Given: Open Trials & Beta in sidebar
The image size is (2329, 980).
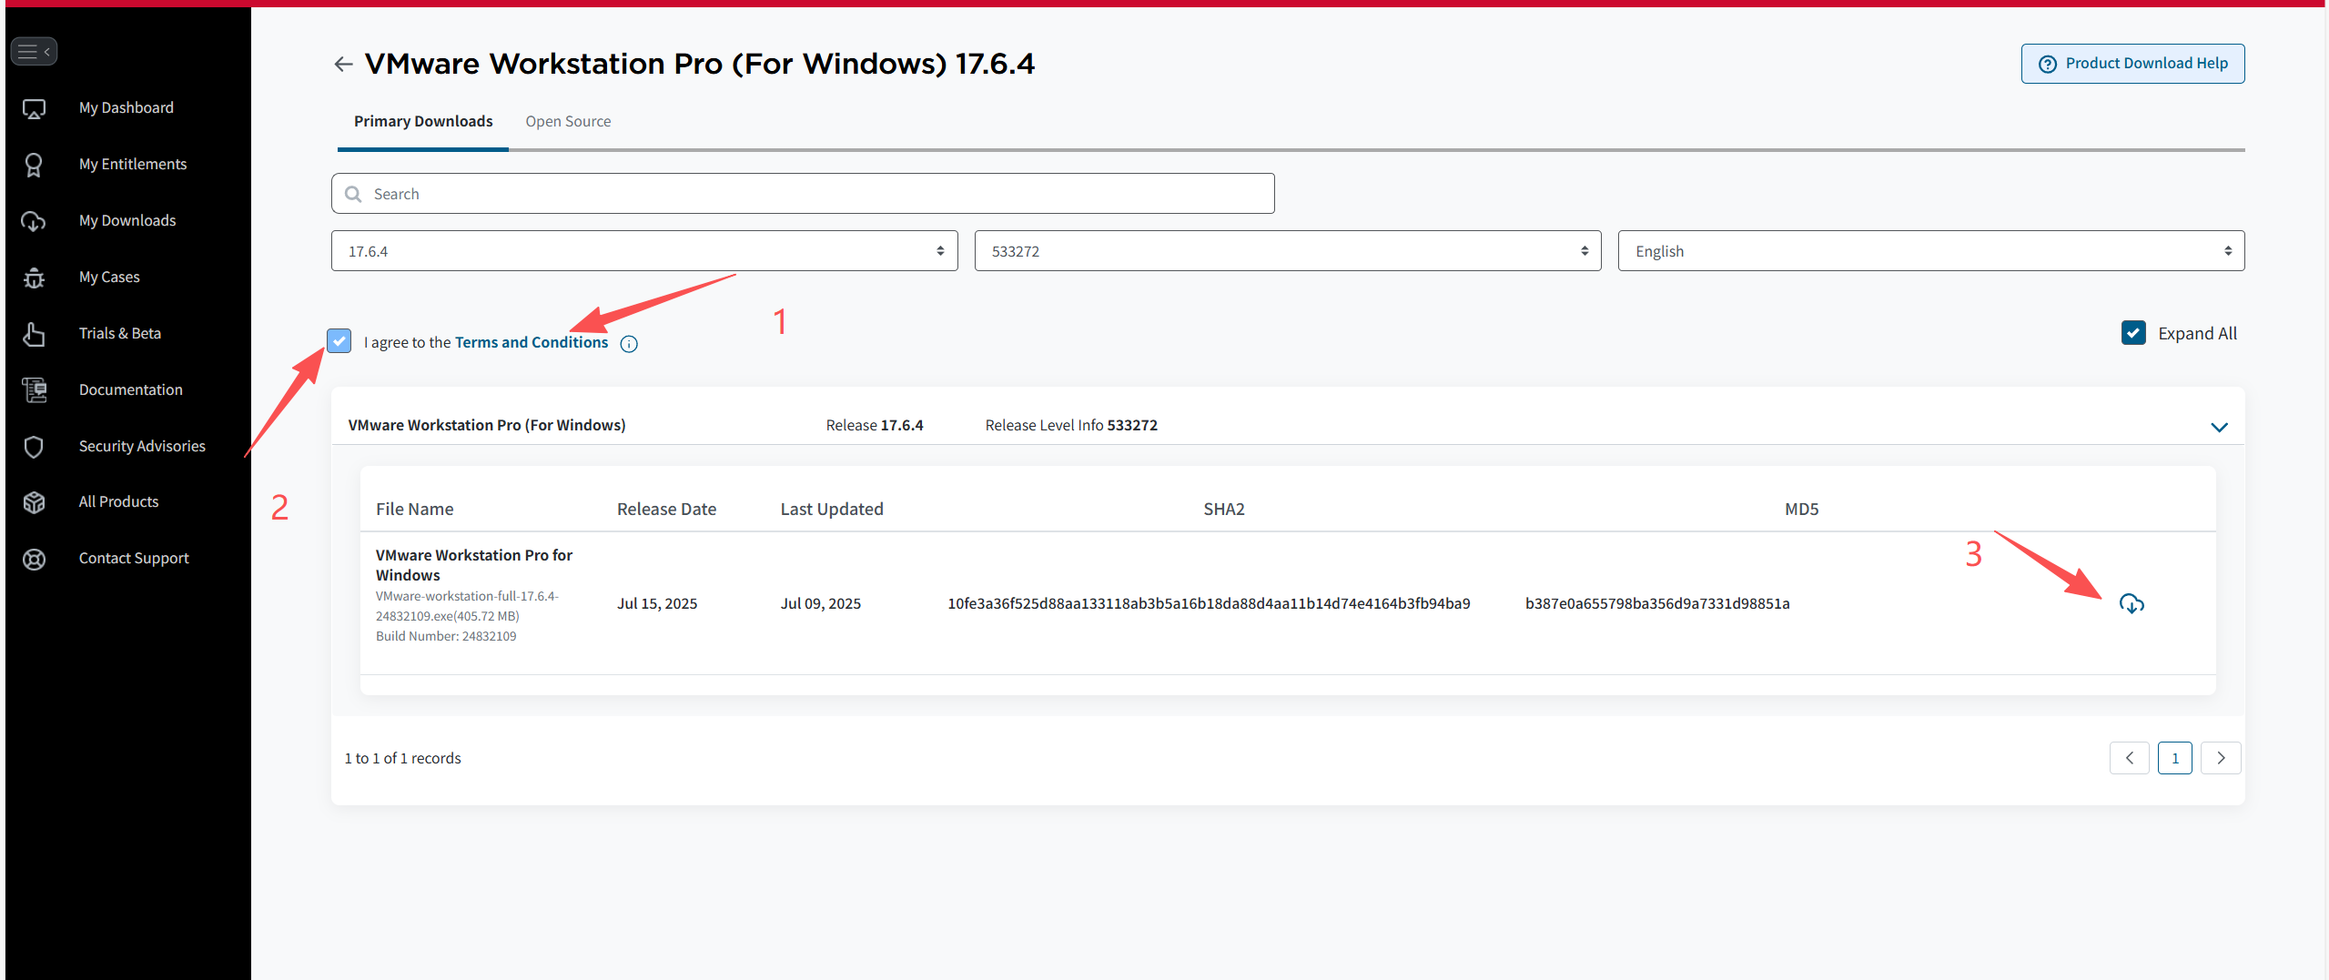Looking at the screenshot, I should pos(120,333).
